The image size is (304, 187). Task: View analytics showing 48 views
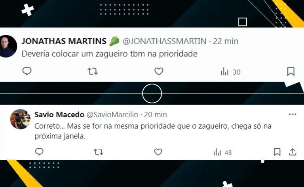tap(223, 152)
